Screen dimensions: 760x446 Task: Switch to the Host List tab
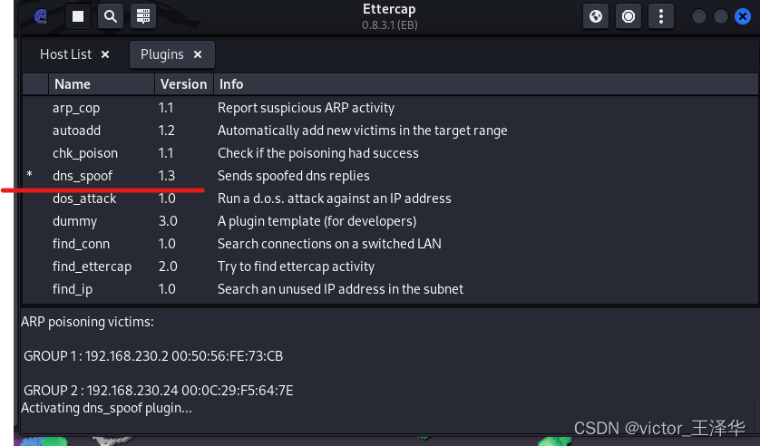click(x=65, y=54)
